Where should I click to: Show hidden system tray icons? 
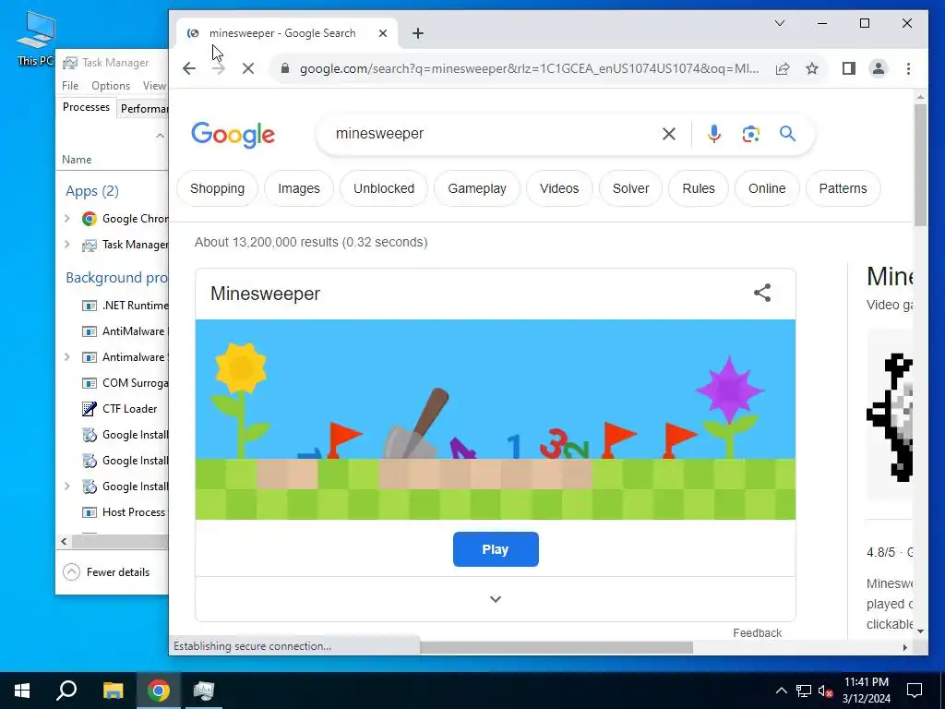(781, 691)
